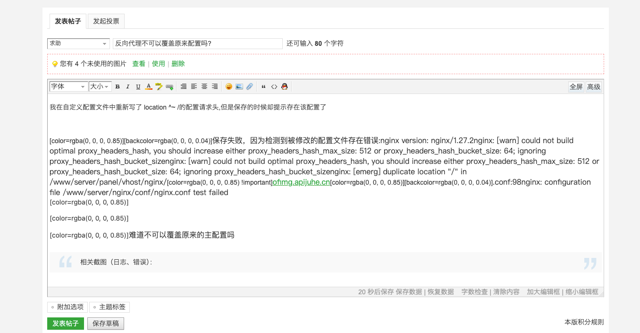640x333 pixels.
Task: Open the 本版积分规则 link
Action: tap(584, 322)
